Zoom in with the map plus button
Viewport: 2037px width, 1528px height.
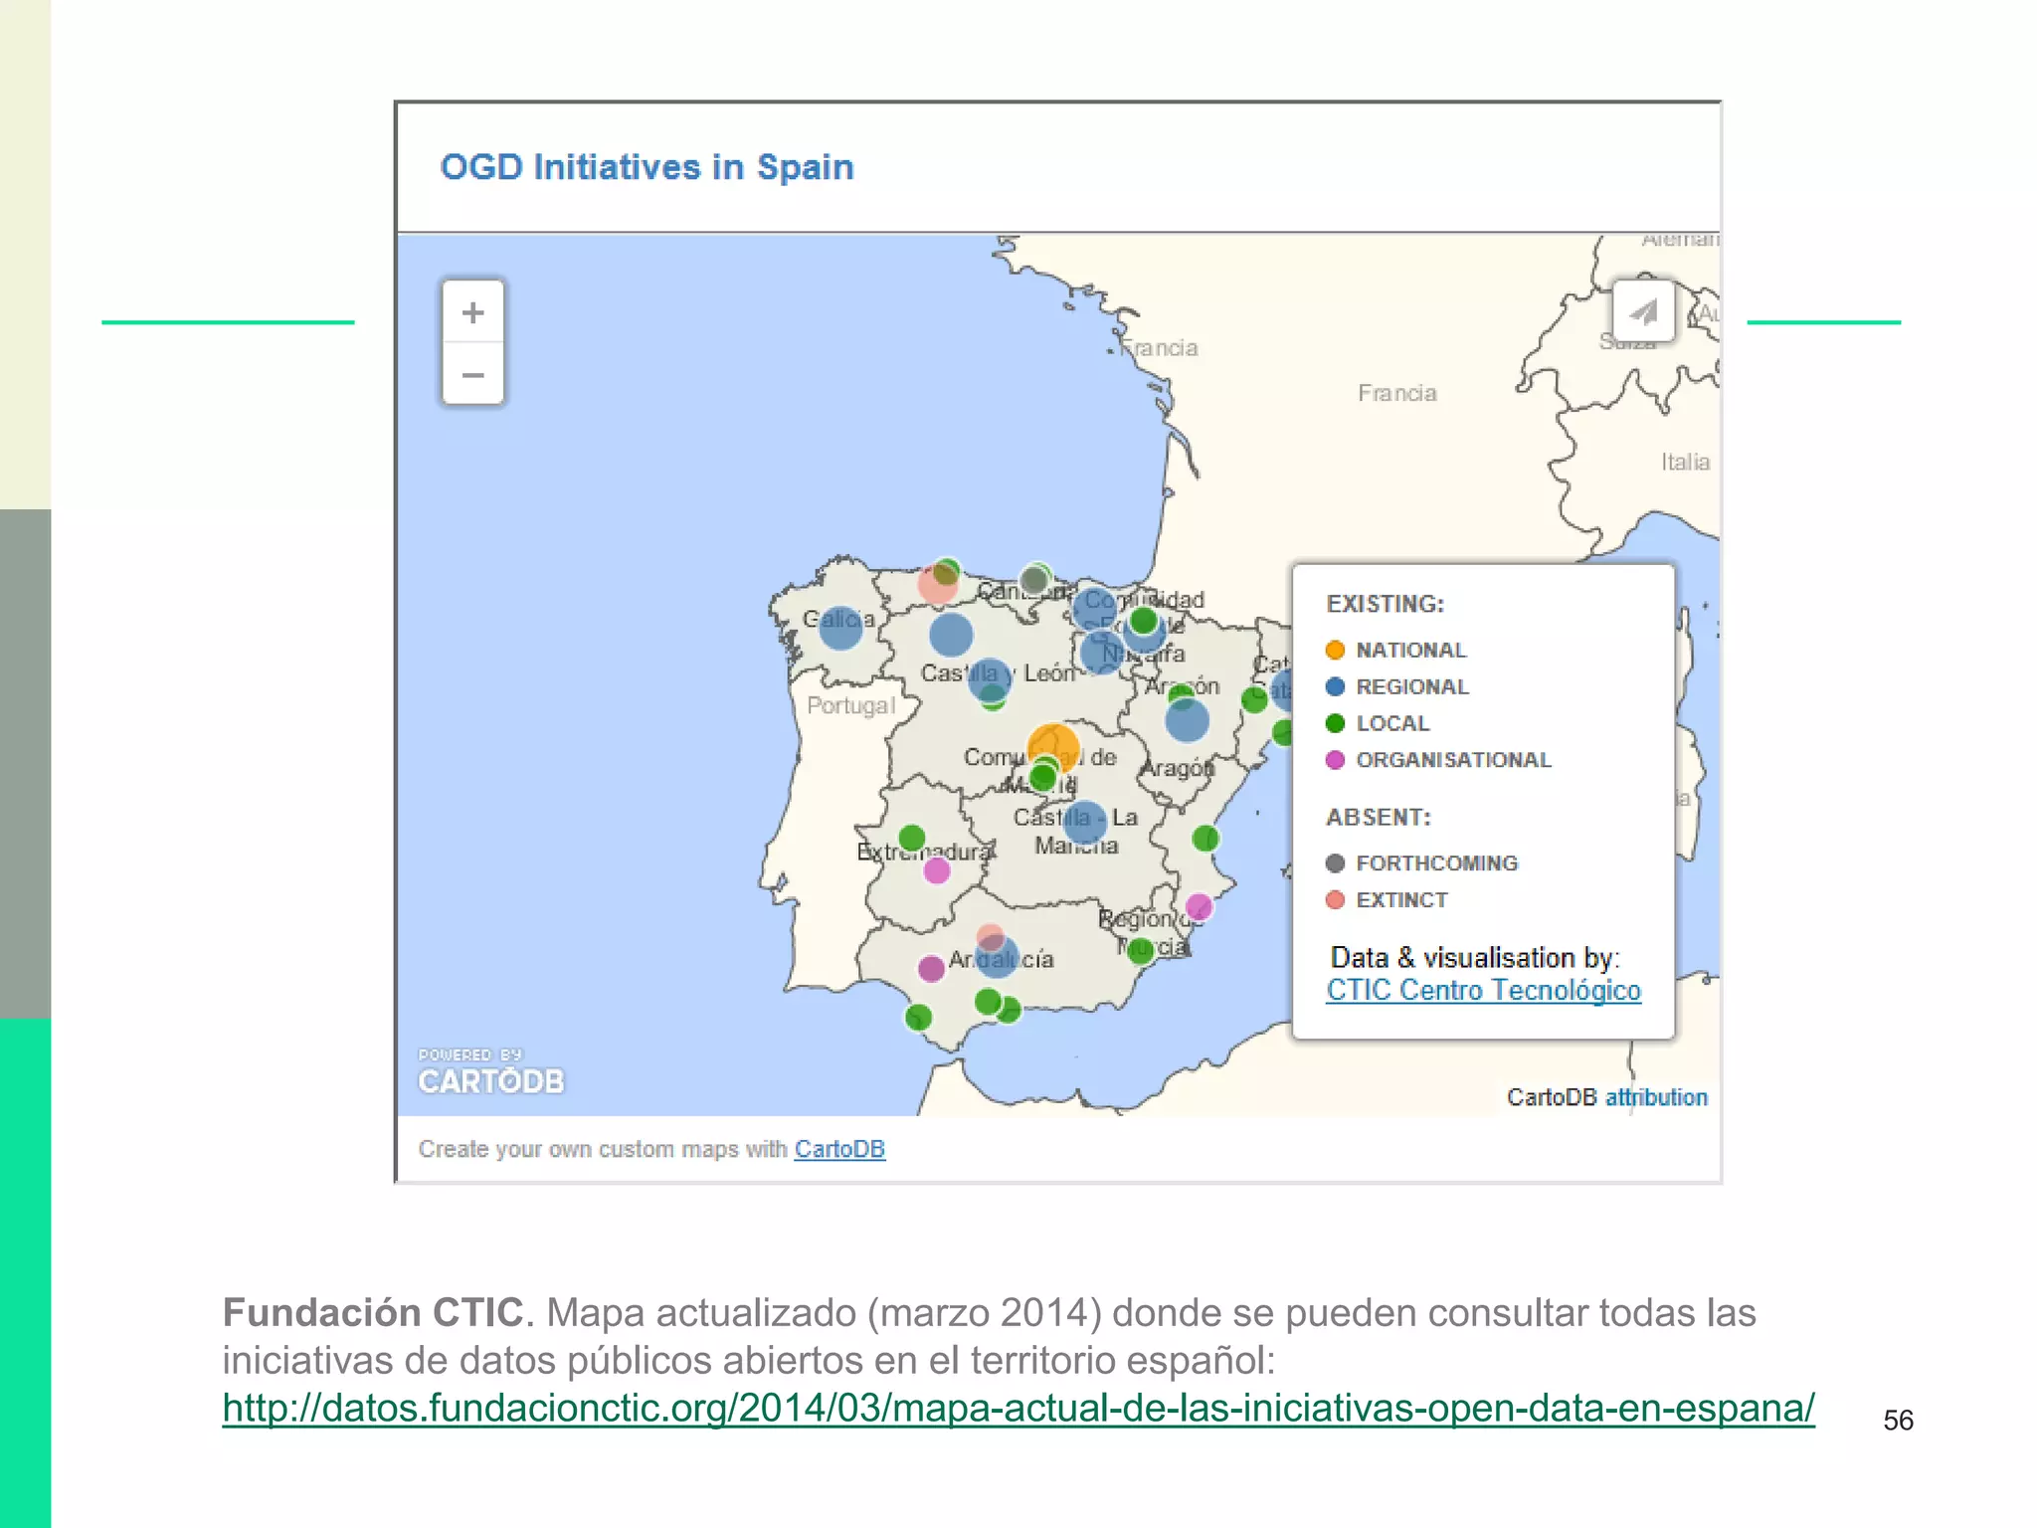pos(473,312)
